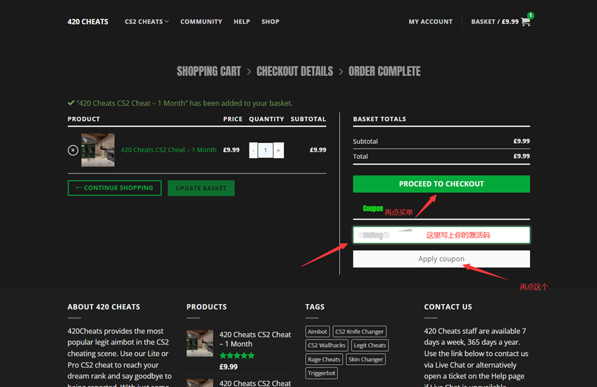Click the CONTINUE SHOPPING button
597x387 pixels.
(x=115, y=188)
